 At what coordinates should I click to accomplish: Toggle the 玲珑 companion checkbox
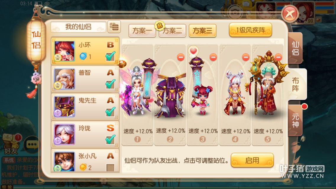click(x=110, y=140)
